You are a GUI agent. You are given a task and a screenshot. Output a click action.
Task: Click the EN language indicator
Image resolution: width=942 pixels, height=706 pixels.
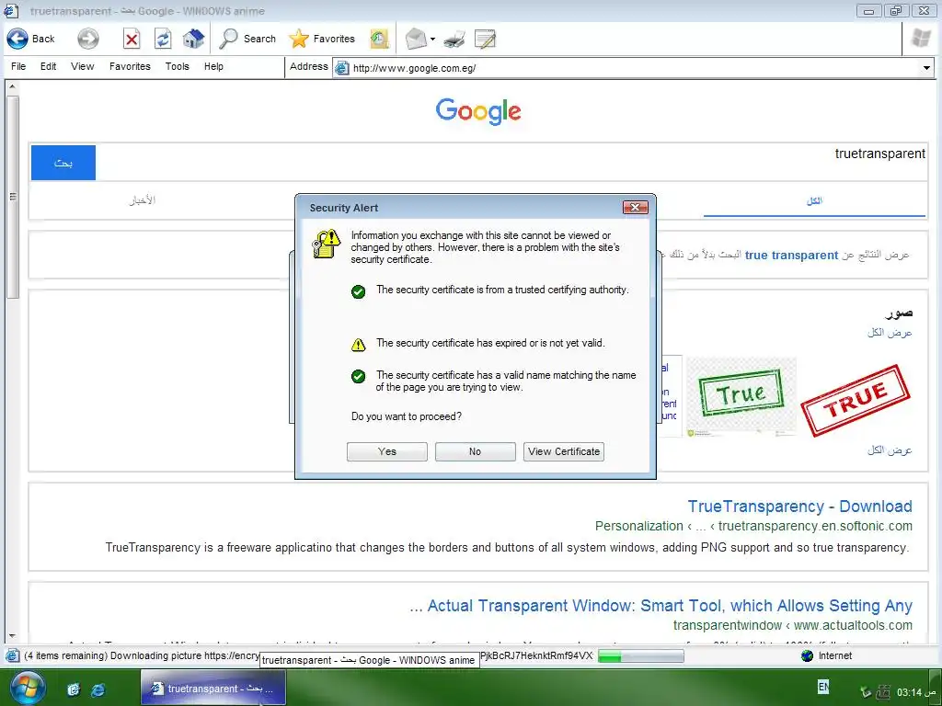tap(823, 686)
